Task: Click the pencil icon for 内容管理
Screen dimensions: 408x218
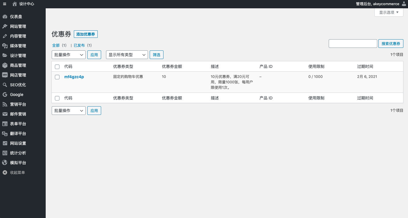Action: pyautogui.click(x=5, y=36)
